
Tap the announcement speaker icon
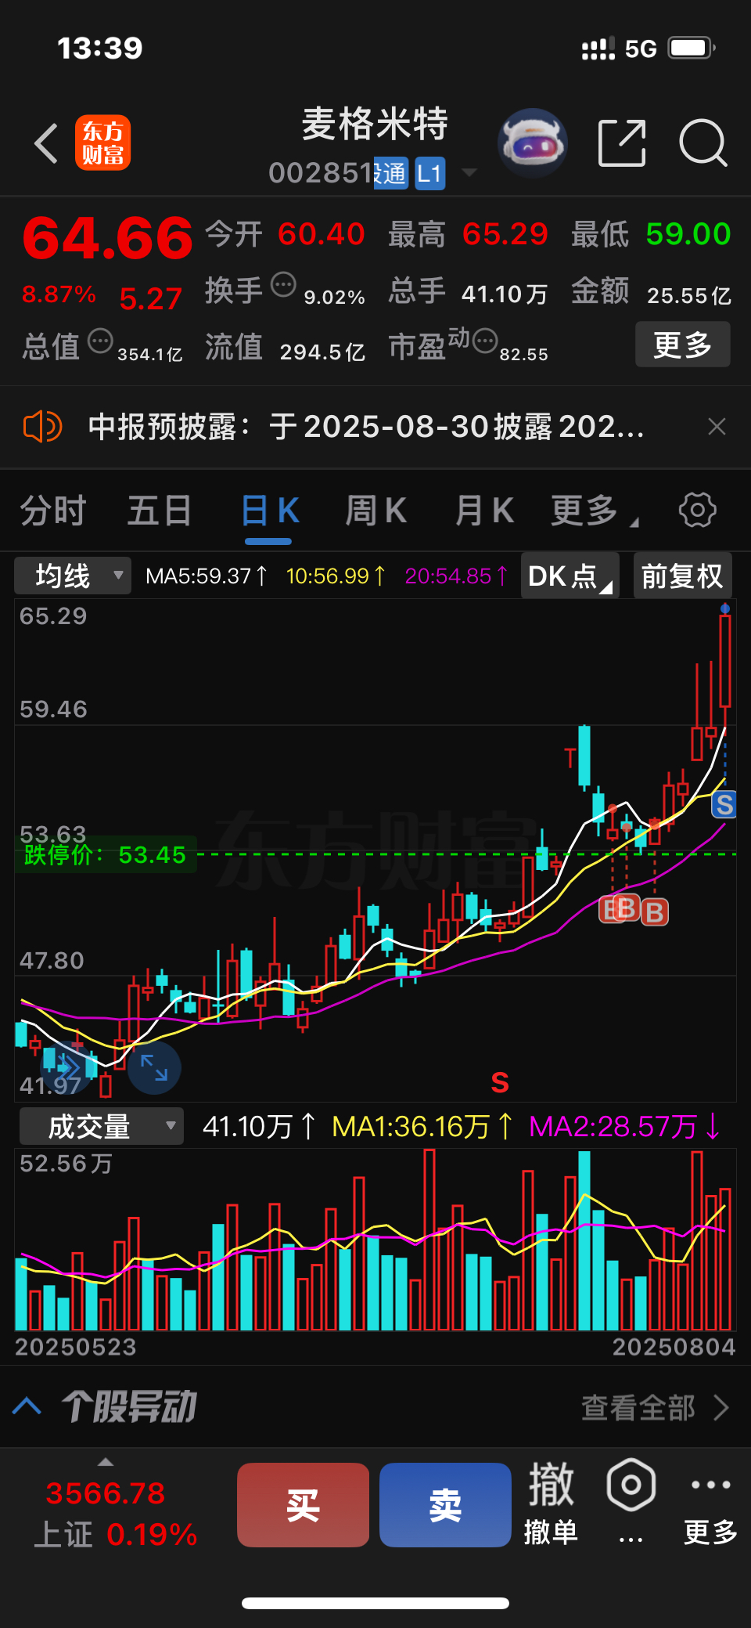(42, 427)
